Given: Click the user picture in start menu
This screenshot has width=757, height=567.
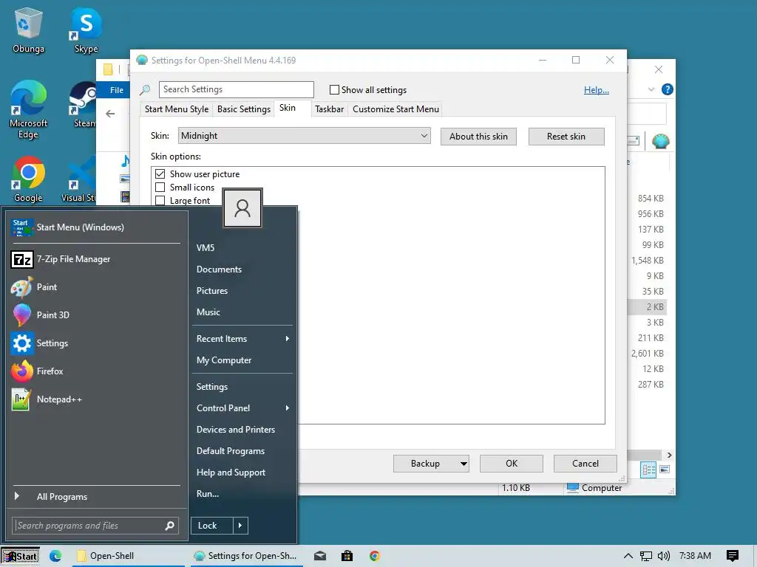Looking at the screenshot, I should tap(242, 207).
